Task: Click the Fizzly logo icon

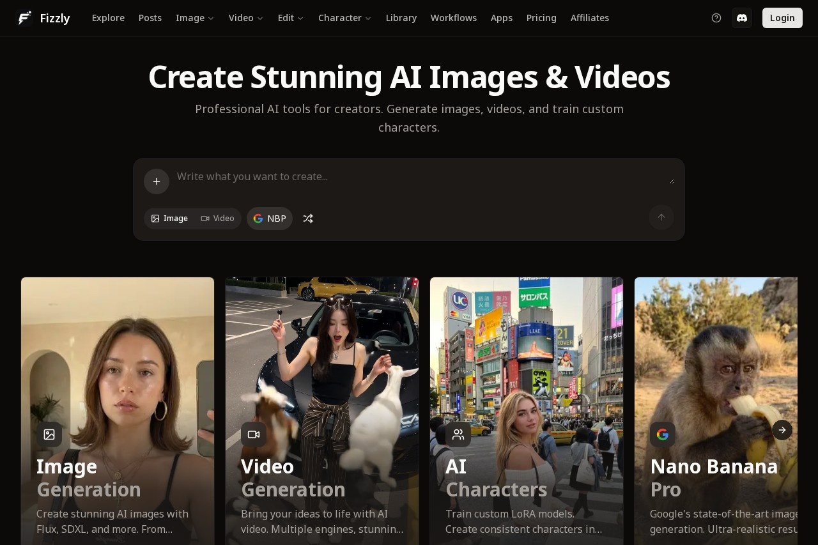Action: pyautogui.click(x=24, y=18)
